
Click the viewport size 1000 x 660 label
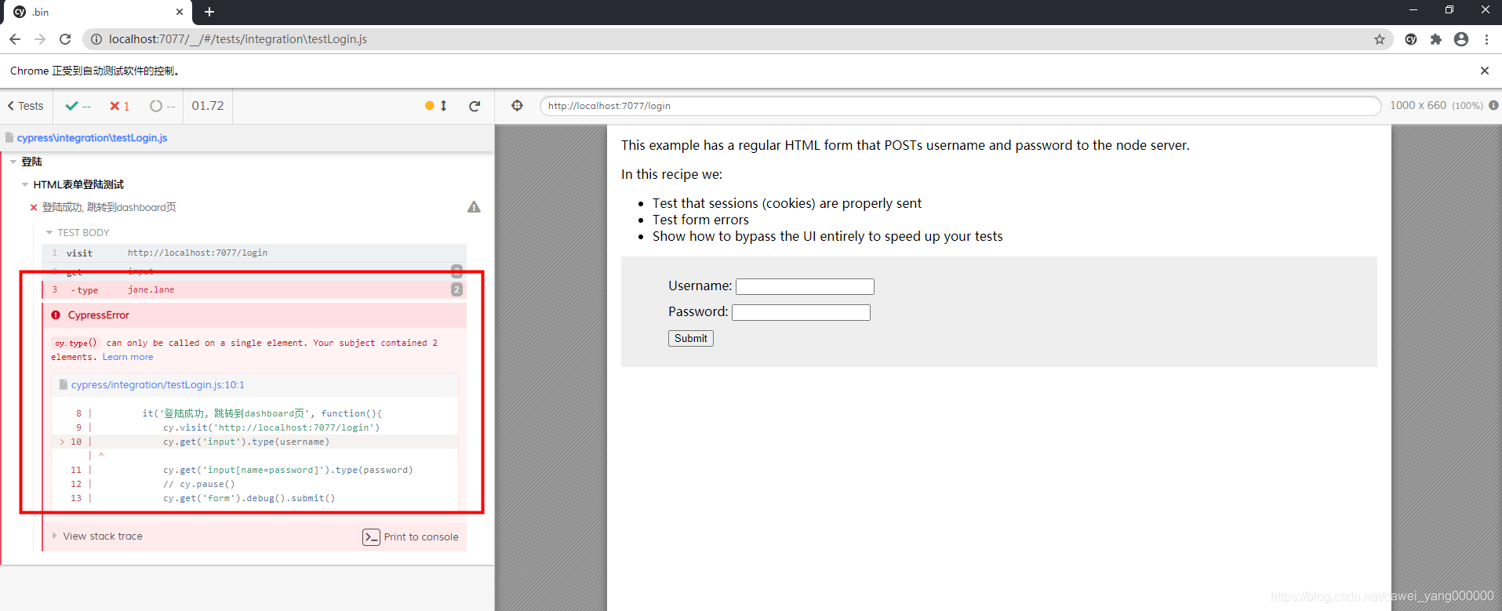coord(1418,105)
